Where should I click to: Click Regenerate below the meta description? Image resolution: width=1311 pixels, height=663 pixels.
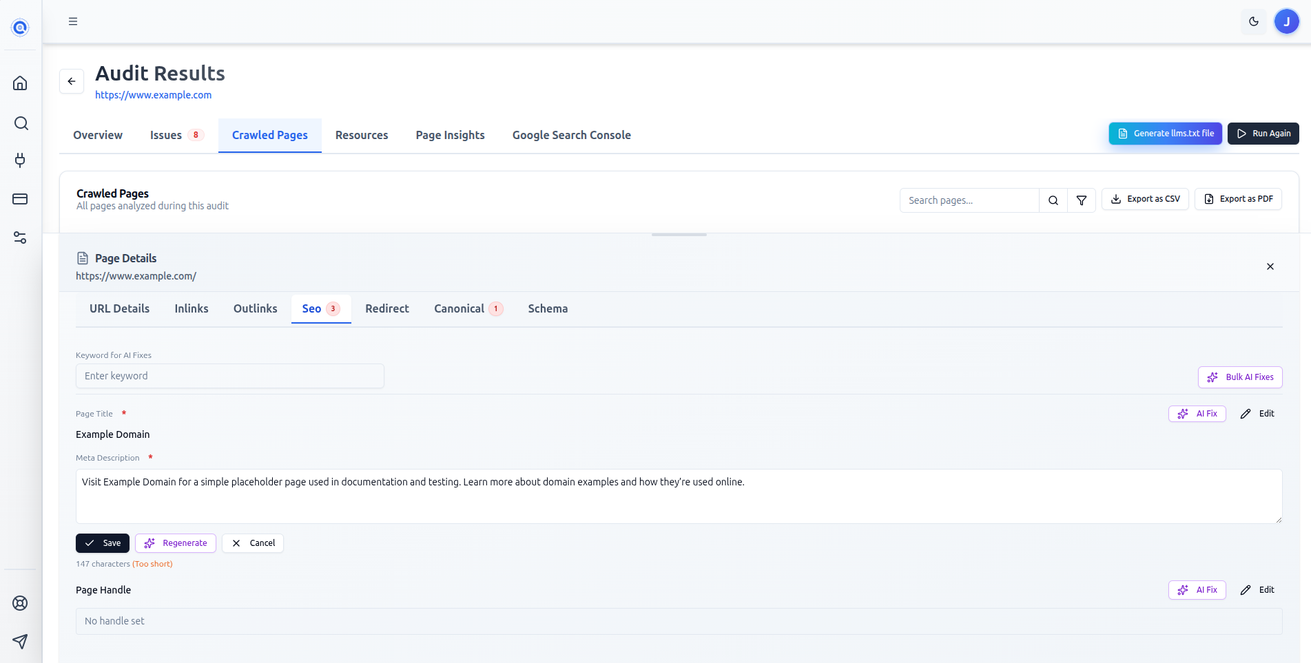point(175,543)
